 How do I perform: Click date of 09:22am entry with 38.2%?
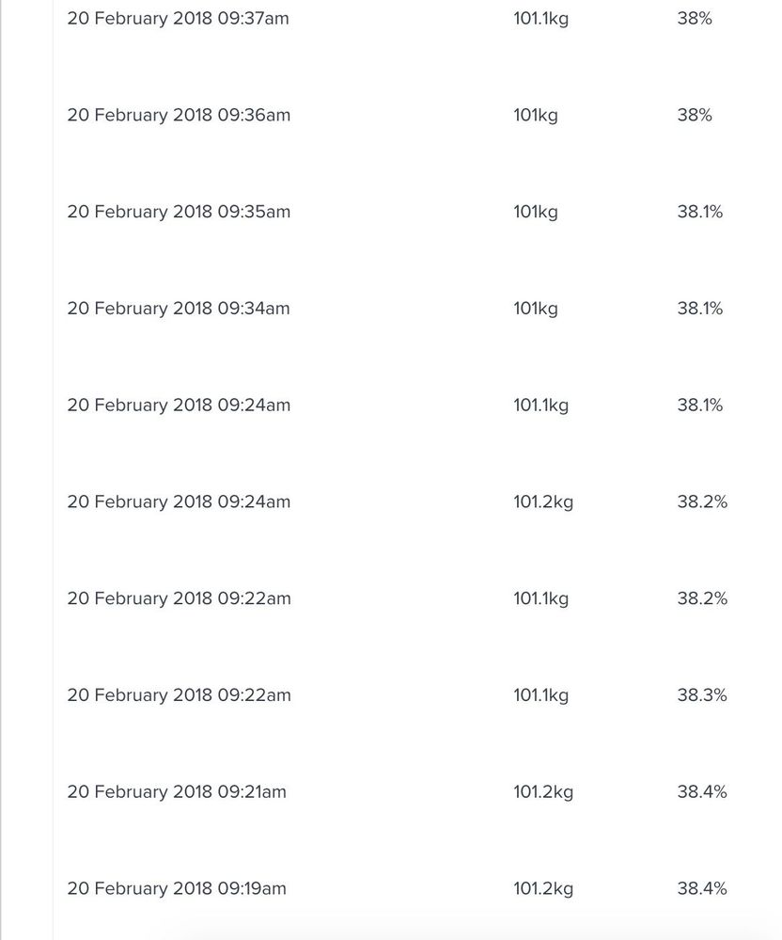(179, 598)
